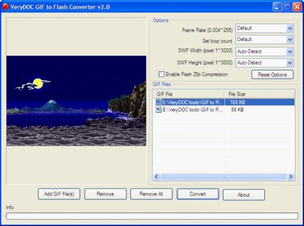Click the 88 KB file size cell
The image size is (304, 226).
[x=238, y=110]
